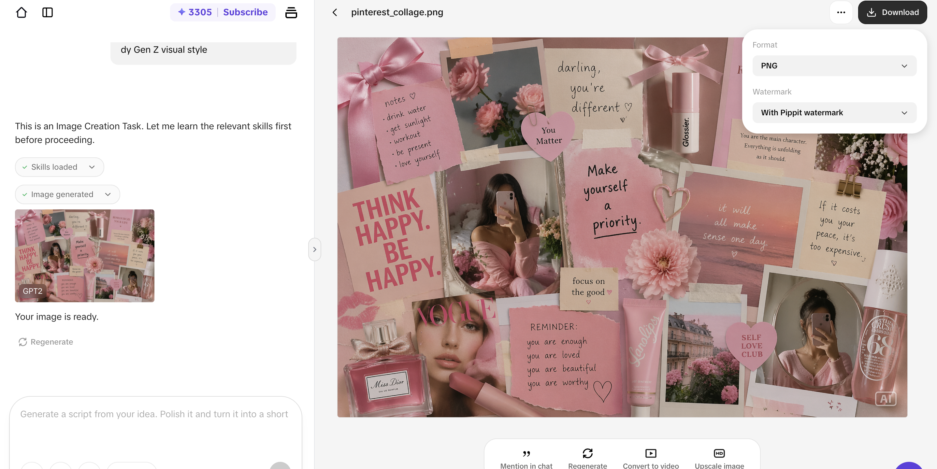Expand the Image generated section

(x=68, y=194)
